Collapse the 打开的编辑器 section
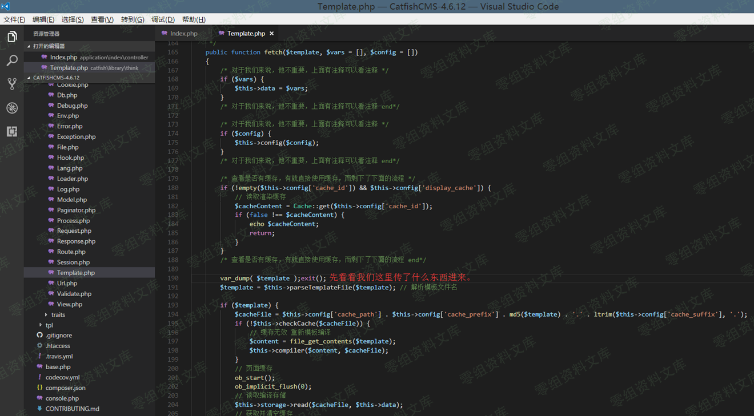 pos(48,46)
